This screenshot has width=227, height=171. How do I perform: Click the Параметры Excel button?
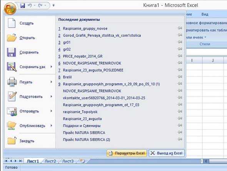[127, 153]
